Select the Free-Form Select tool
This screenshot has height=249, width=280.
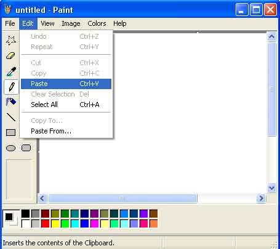10,40
